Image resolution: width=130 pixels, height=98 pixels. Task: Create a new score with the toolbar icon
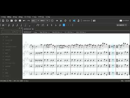(3, 21)
